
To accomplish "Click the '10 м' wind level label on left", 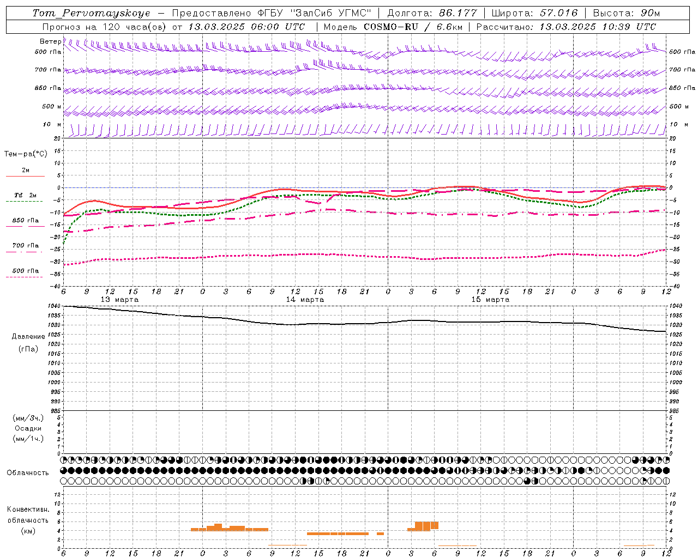I will coord(52,124).
